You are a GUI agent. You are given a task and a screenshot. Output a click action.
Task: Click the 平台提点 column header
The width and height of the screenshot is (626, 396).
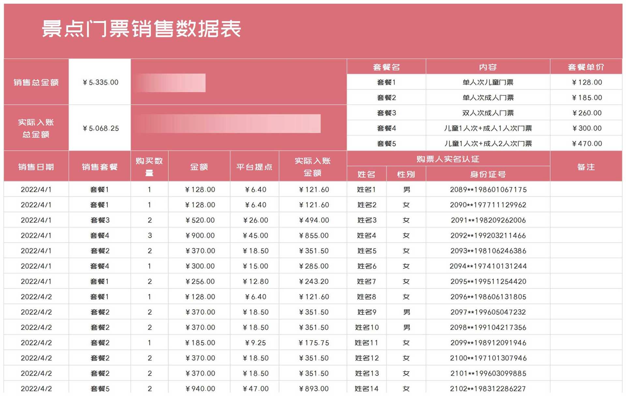coord(255,166)
